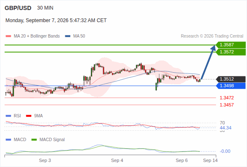Click the RSI value 44.34 readout
Screen dimensions: 247x167
click(x=226, y=128)
